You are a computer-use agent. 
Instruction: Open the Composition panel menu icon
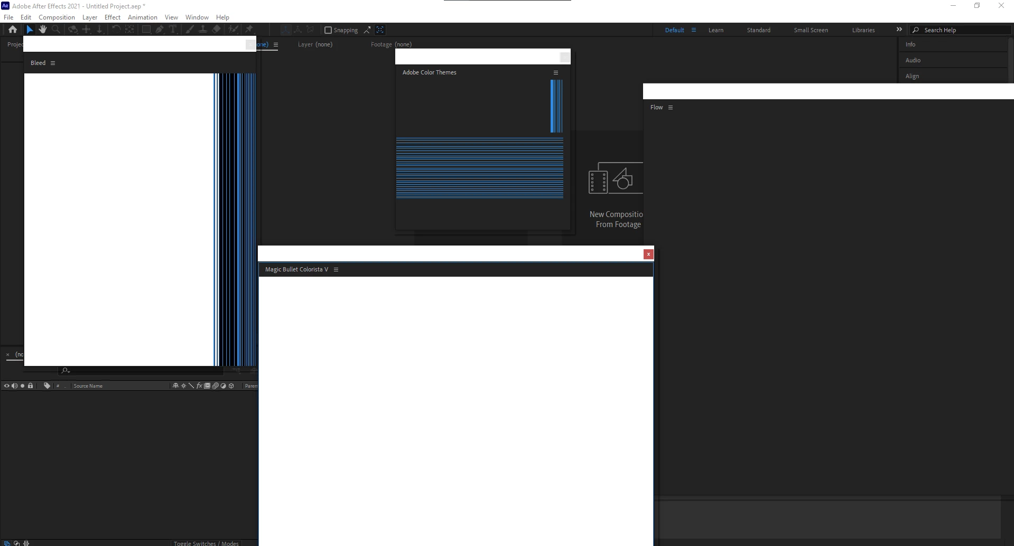point(276,44)
